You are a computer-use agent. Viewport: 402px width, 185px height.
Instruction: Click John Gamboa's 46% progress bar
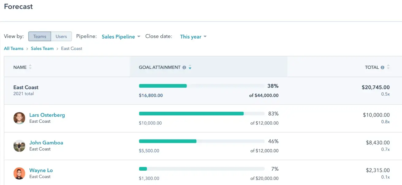click(202, 141)
